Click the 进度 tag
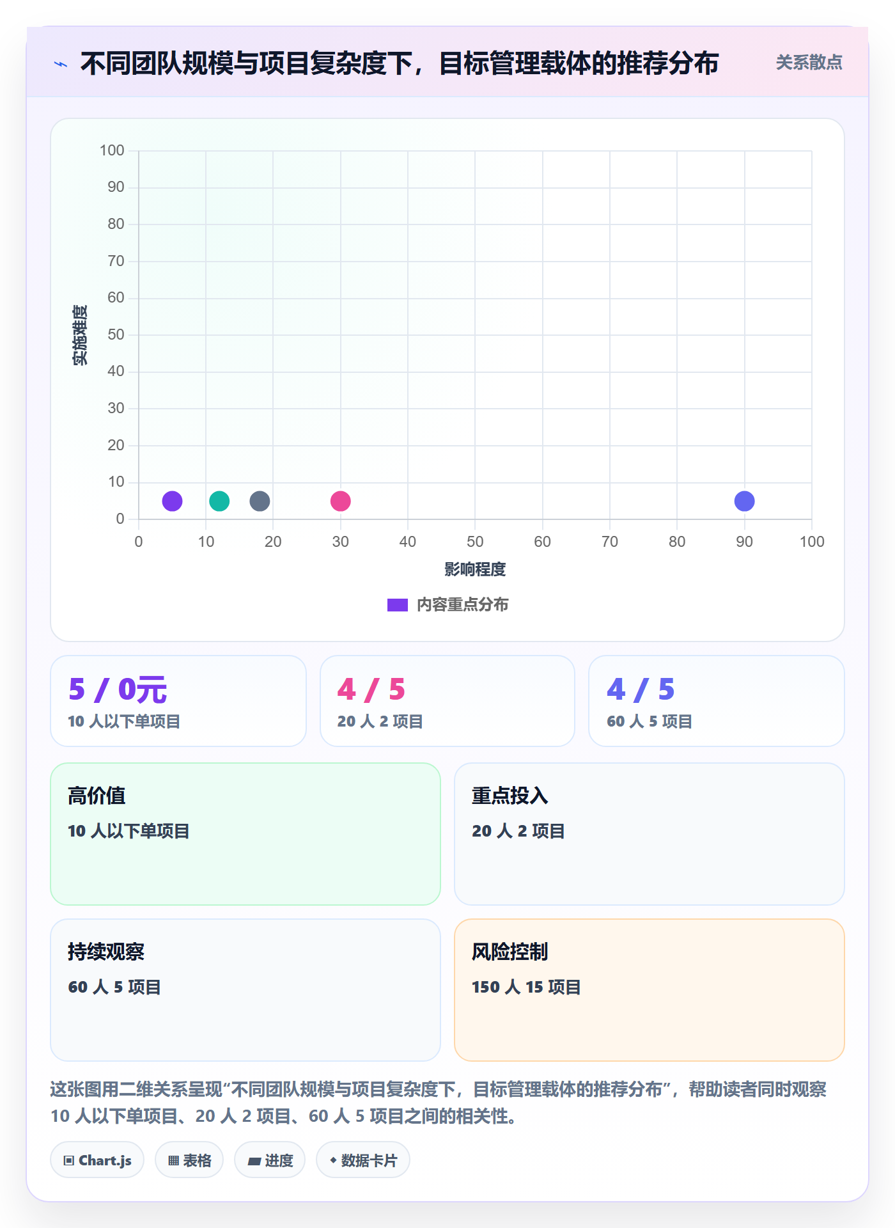This screenshot has height=1228, width=895. point(270,1160)
